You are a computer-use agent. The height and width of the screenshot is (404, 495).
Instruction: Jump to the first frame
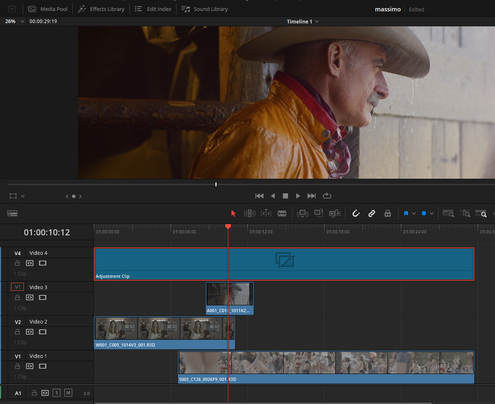click(x=259, y=196)
